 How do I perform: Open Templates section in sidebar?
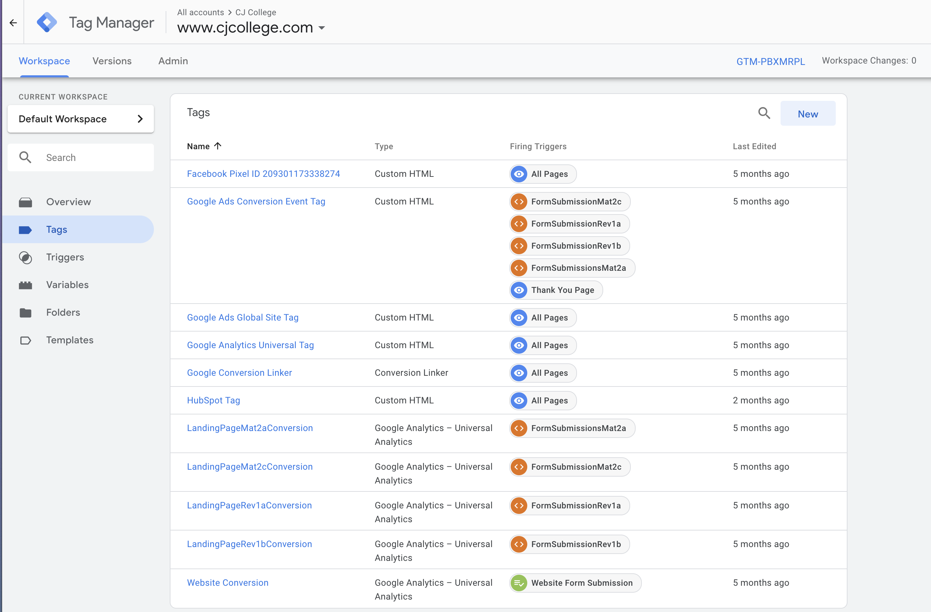tap(70, 340)
